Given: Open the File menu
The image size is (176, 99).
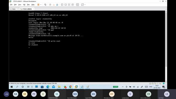Looking at the screenshot, I should click(11, 5).
